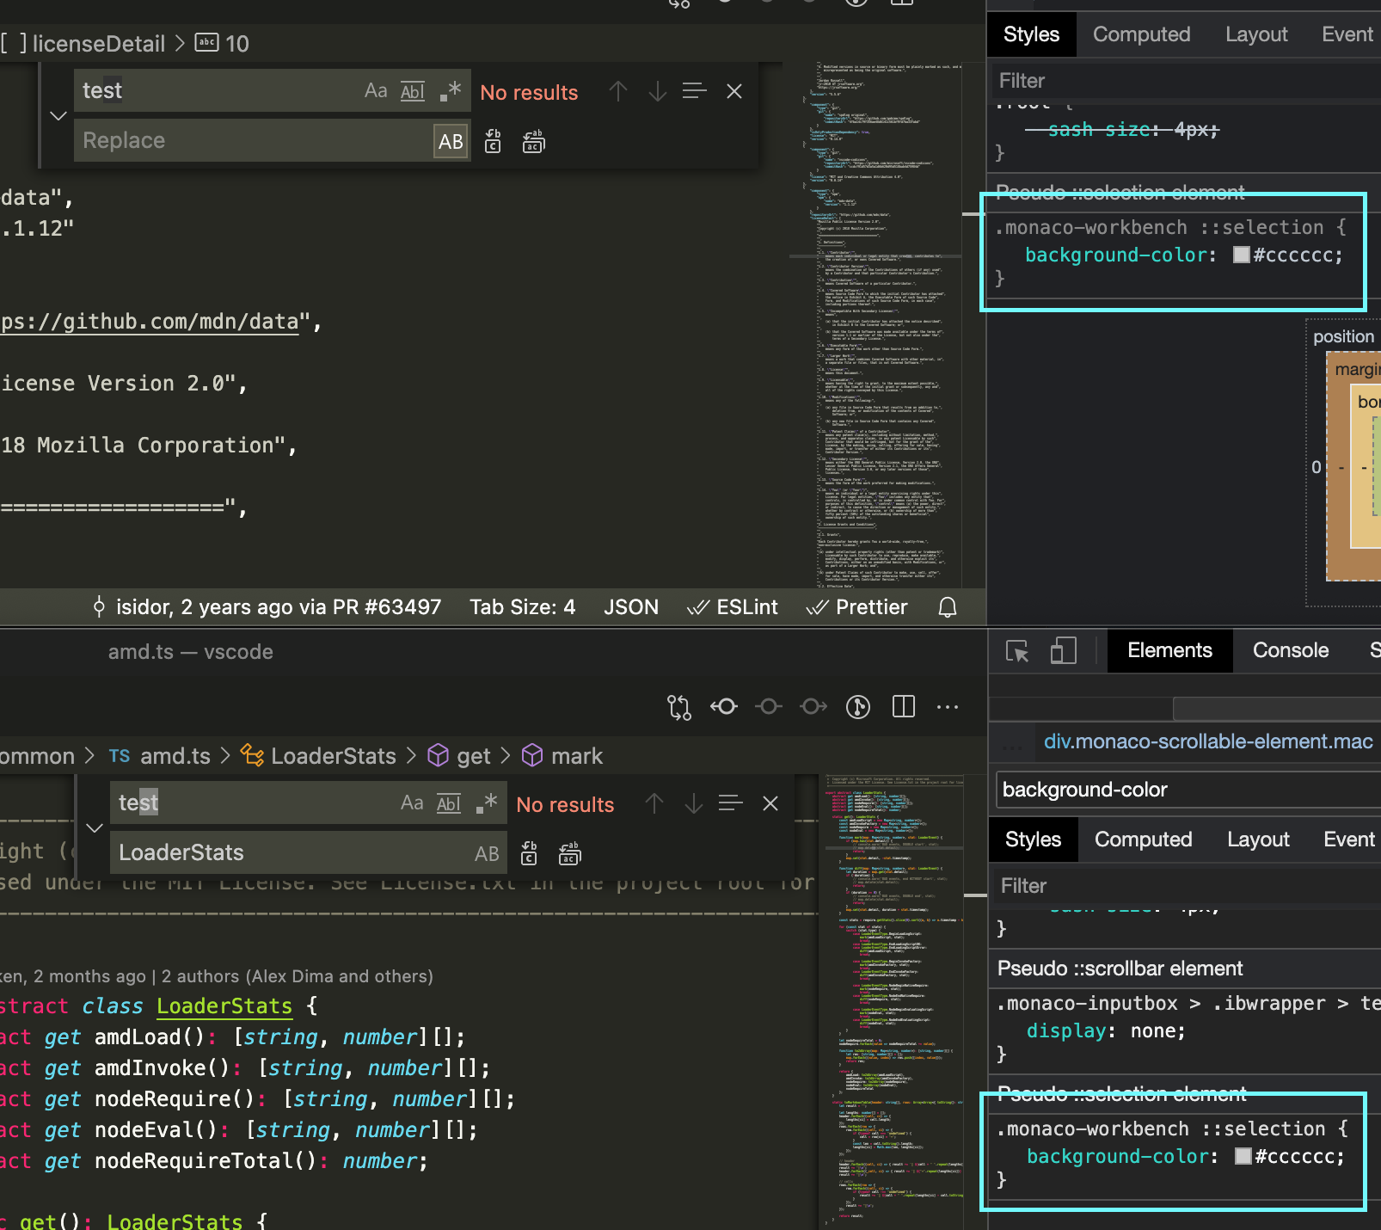The height and width of the screenshot is (1230, 1381).
Task: Click the notifications bell in status bar
Action: (947, 606)
